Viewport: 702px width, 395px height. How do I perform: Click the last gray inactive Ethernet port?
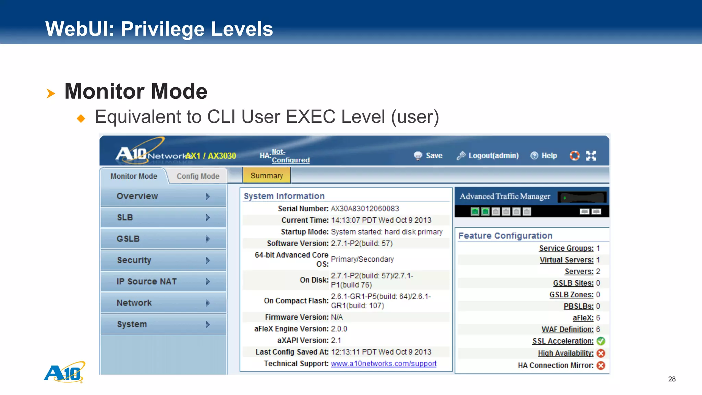pos(527,212)
